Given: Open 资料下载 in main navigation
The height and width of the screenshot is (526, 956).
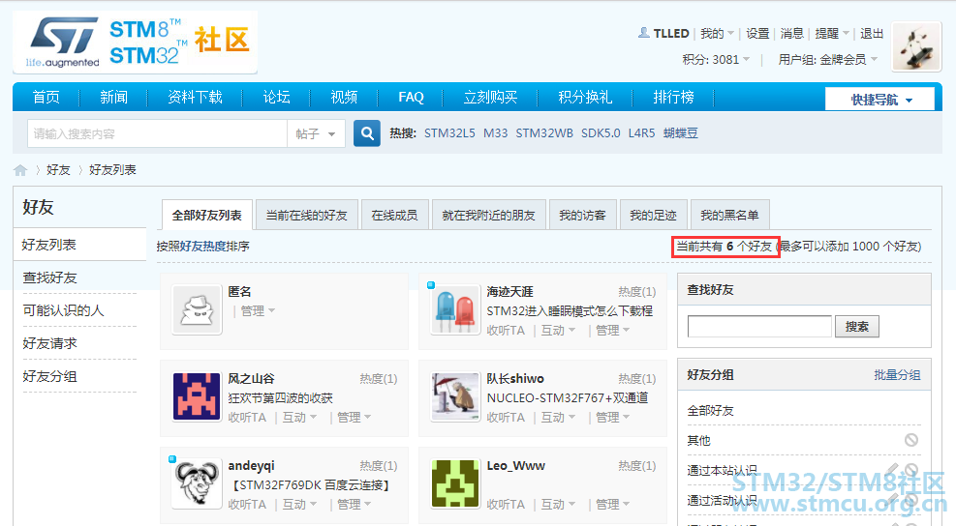Looking at the screenshot, I should [x=195, y=98].
